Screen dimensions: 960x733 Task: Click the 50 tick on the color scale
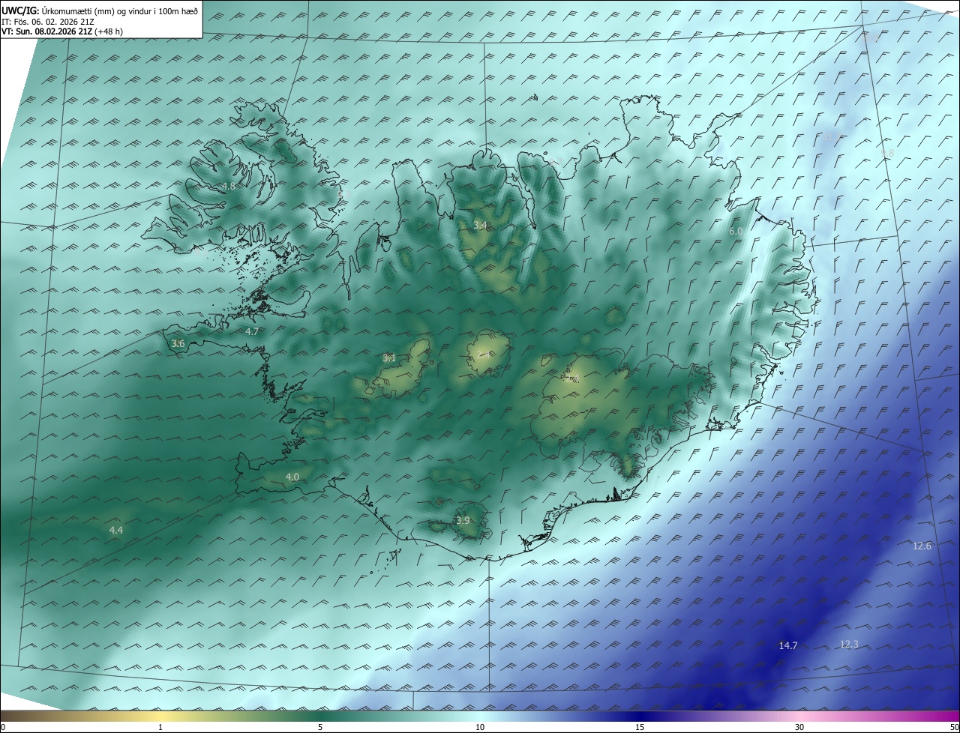click(955, 728)
